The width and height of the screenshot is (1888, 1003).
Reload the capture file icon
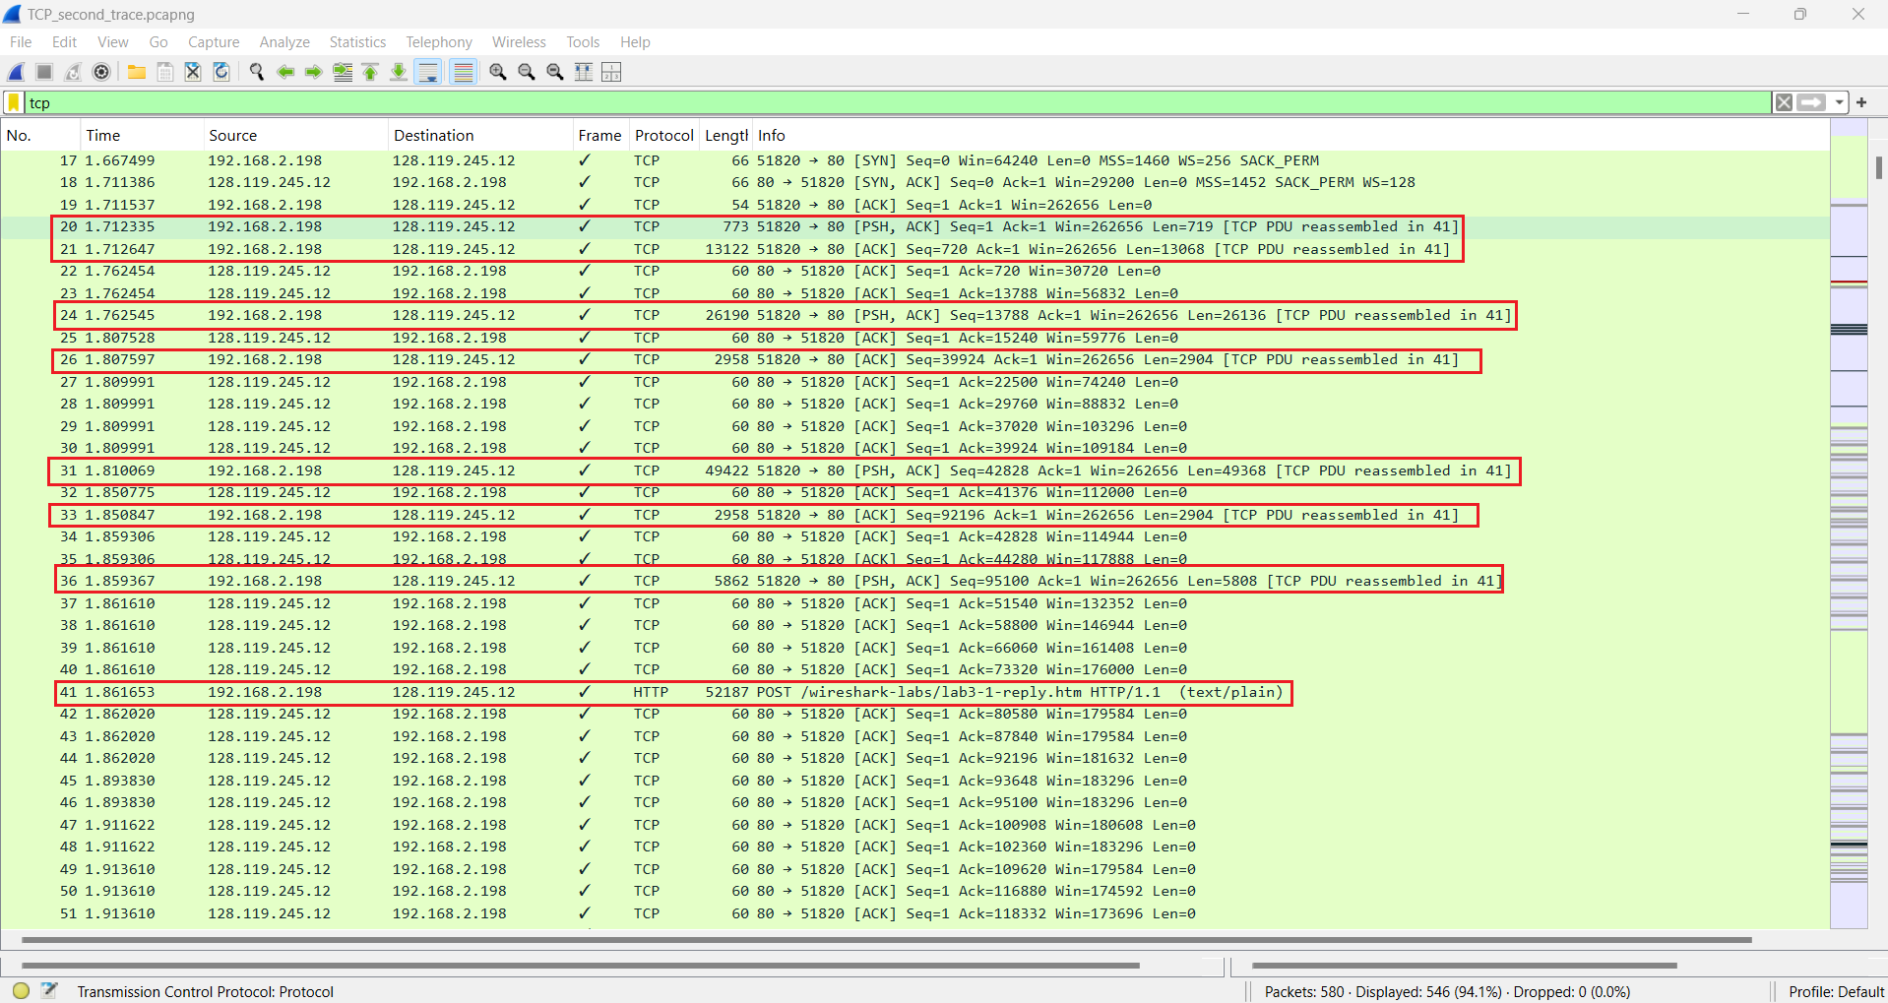coord(221,72)
